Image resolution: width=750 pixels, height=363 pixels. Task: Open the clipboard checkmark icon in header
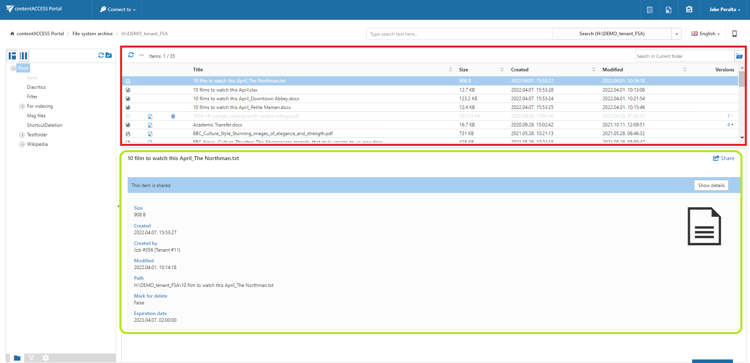(689, 10)
